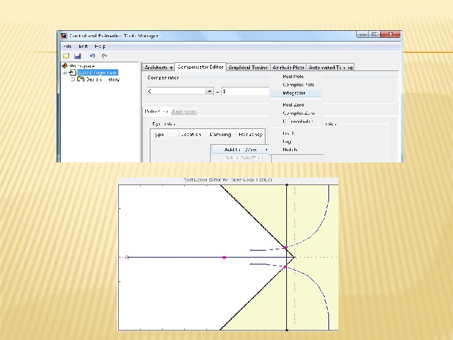Click the Type column header
Viewport: 453px width, 340px height.
(164, 135)
